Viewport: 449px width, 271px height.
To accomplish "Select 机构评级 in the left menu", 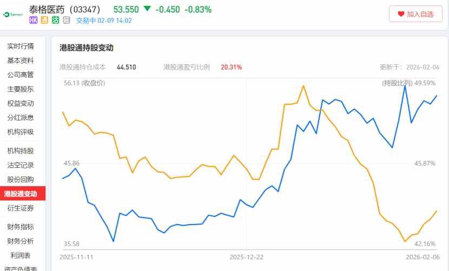I will [21, 132].
